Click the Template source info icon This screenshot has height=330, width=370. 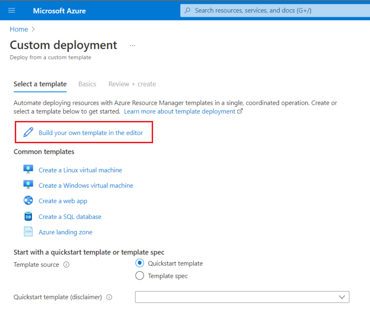click(x=66, y=265)
